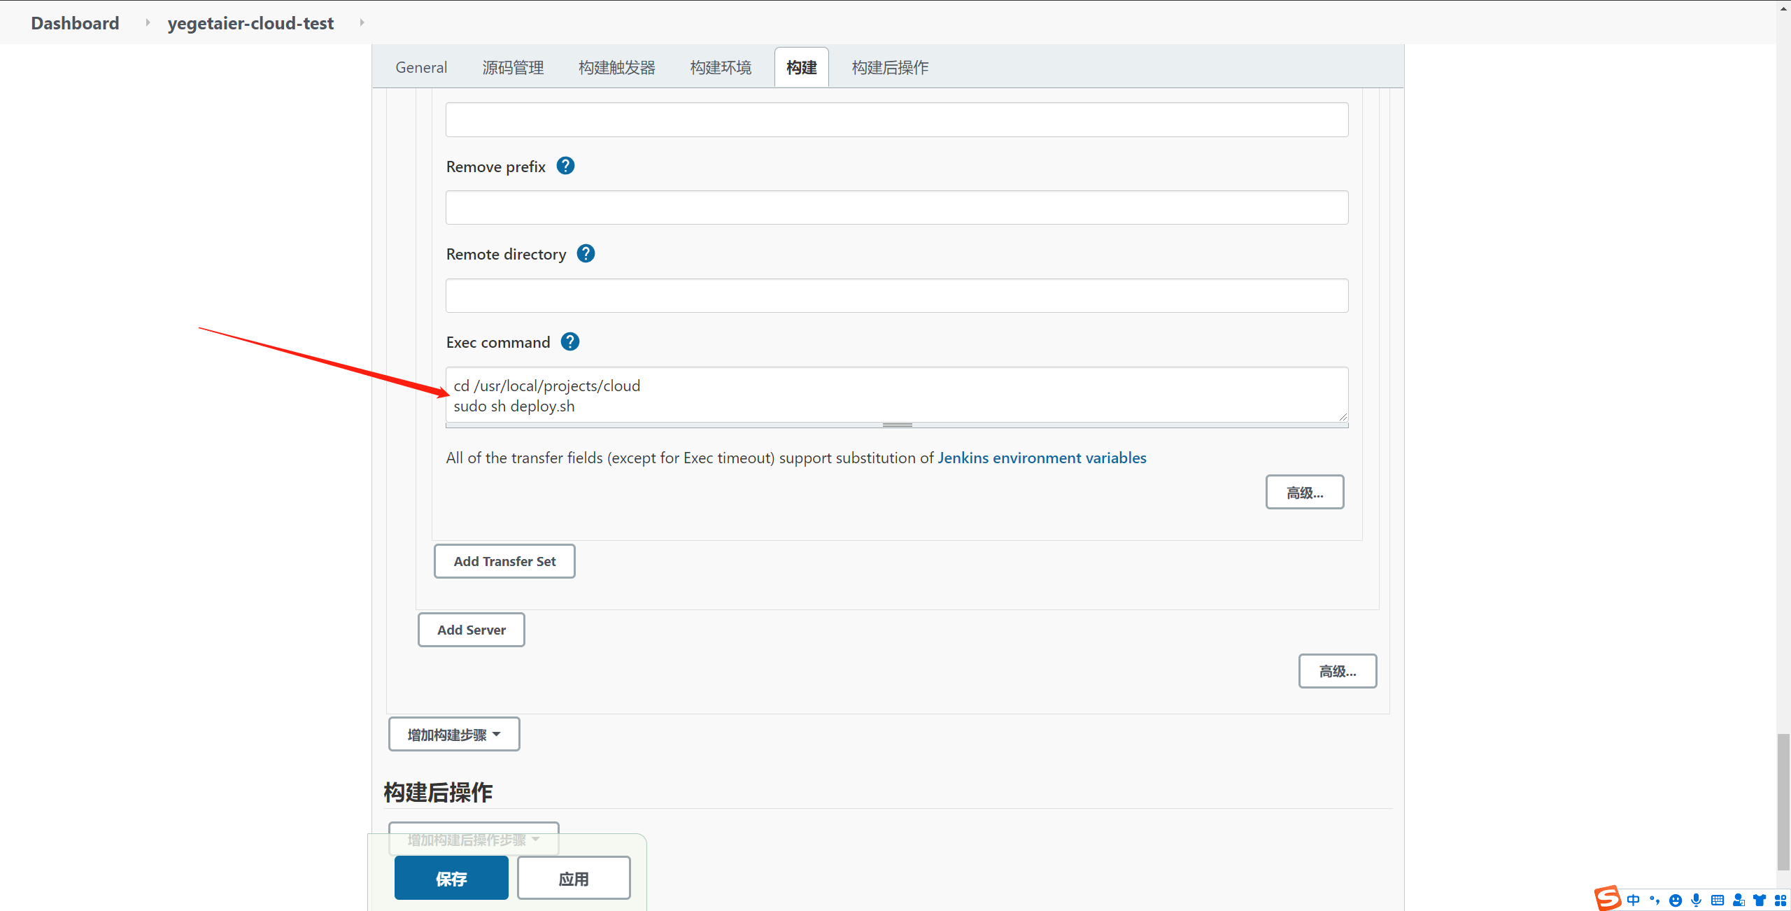Open the Sogou soft keyboard
Image resolution: width=1791 pixels, height=911 pixels.
point(1717,901)
